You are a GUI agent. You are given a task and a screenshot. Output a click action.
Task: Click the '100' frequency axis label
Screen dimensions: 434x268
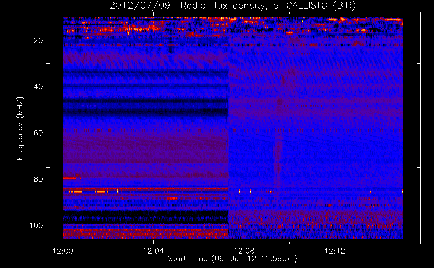tap(36, 225)
